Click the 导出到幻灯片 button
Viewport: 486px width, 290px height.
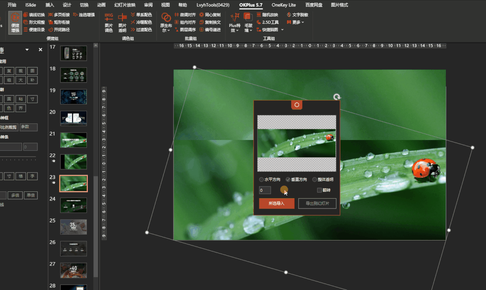pyautogui.click(x=317, y=203)
